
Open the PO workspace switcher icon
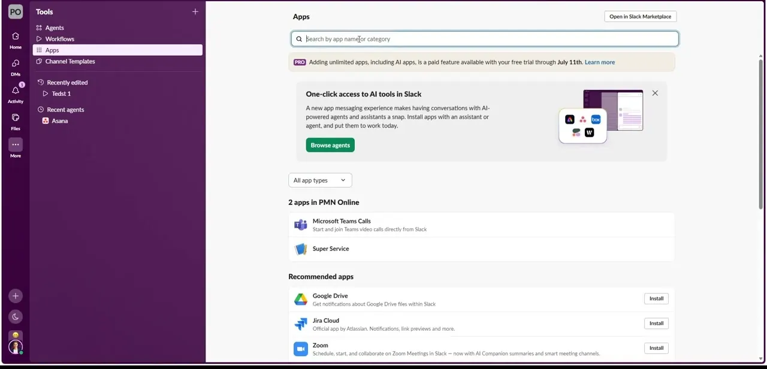pos(16,11)
